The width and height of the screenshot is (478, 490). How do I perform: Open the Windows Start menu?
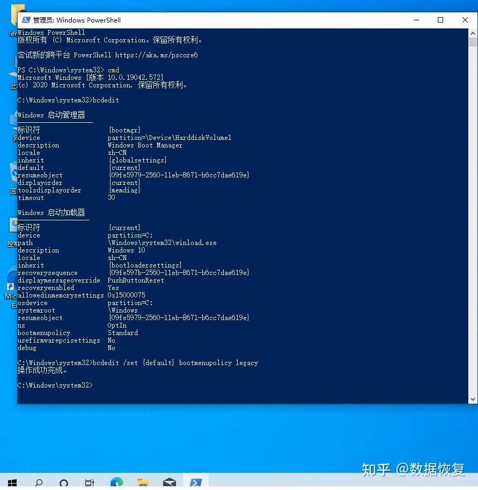coord(12,482)
